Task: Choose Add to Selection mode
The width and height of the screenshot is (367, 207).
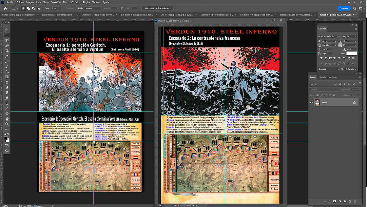Action: (28, 8)
